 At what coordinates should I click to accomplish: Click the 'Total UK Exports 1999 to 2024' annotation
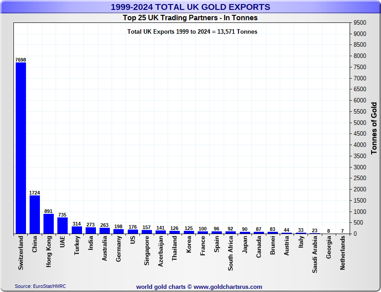[x=192, y=31]
